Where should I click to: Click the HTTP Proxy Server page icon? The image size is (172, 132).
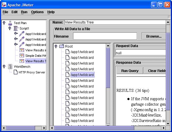tap(16, 72)
